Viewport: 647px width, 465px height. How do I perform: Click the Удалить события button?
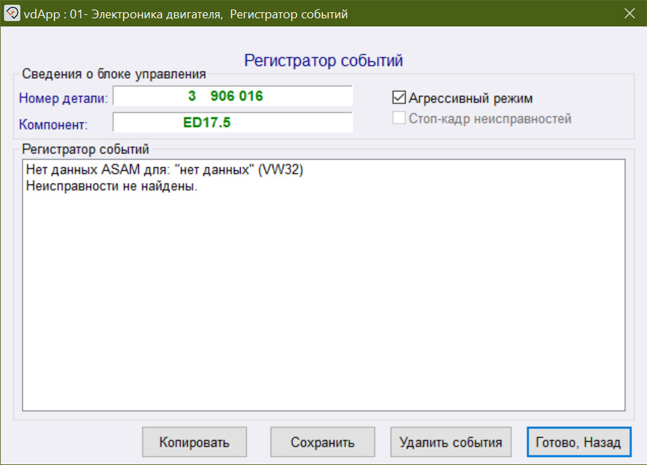tap(451, 442)
